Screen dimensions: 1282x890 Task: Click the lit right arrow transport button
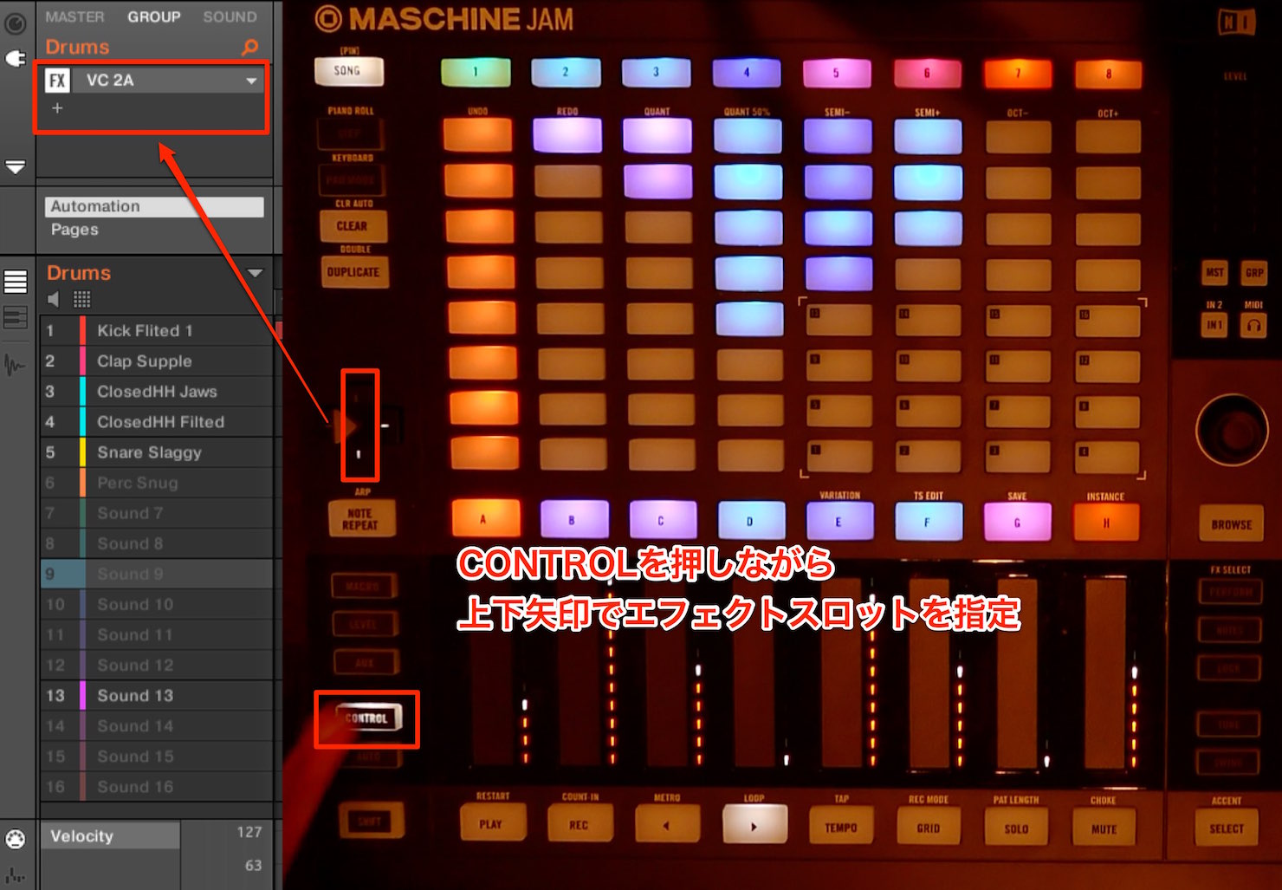click(x=754, y=824)
